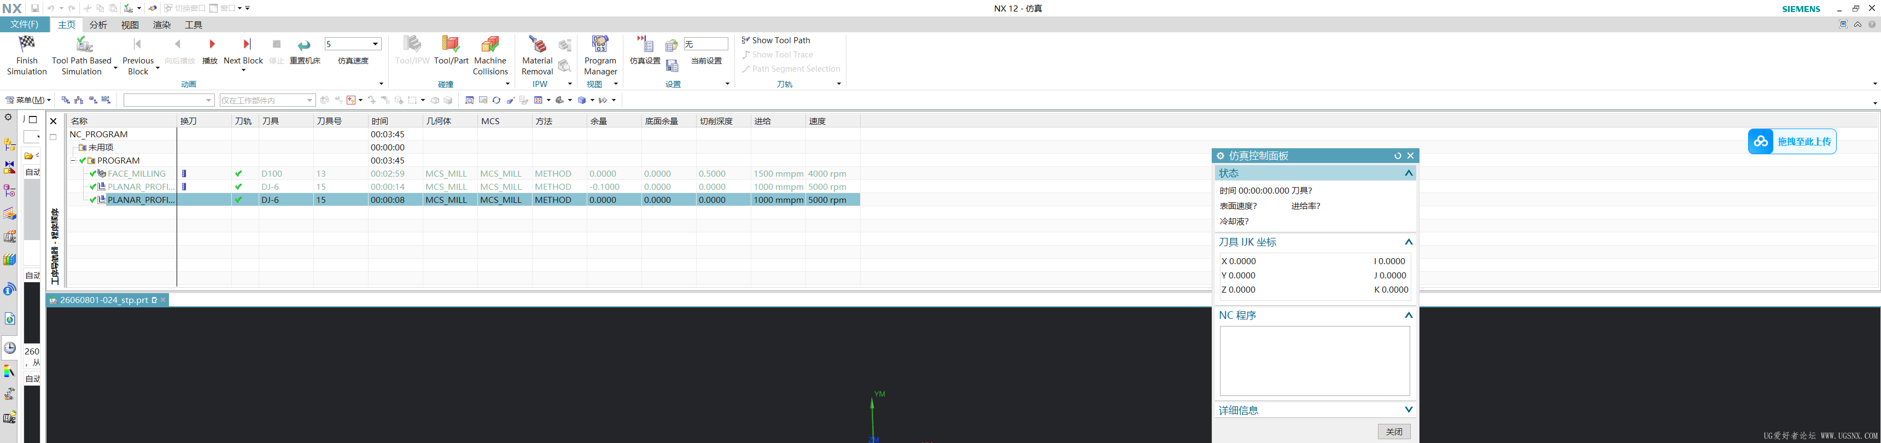
Task: Switch to the 分析 ribbon tab
Action: click(x=98, y=24)
